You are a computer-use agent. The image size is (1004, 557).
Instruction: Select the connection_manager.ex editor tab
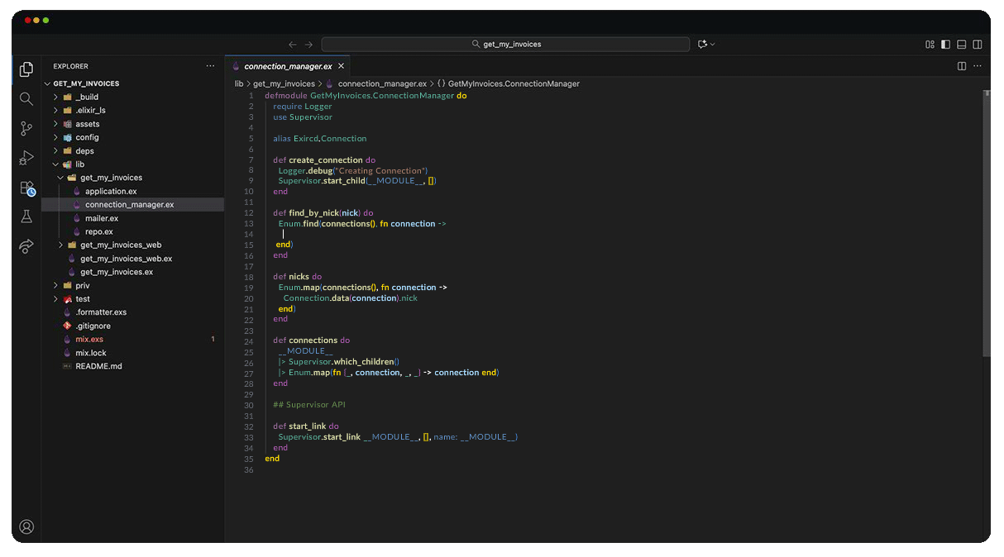[x=287, y=66]
